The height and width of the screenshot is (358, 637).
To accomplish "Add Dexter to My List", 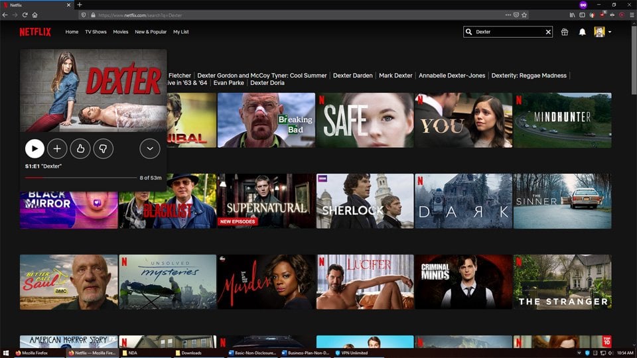I will click(58, 149).
